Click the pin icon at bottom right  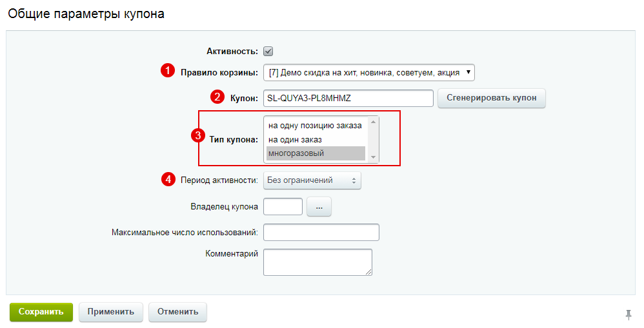click(628, 314)
